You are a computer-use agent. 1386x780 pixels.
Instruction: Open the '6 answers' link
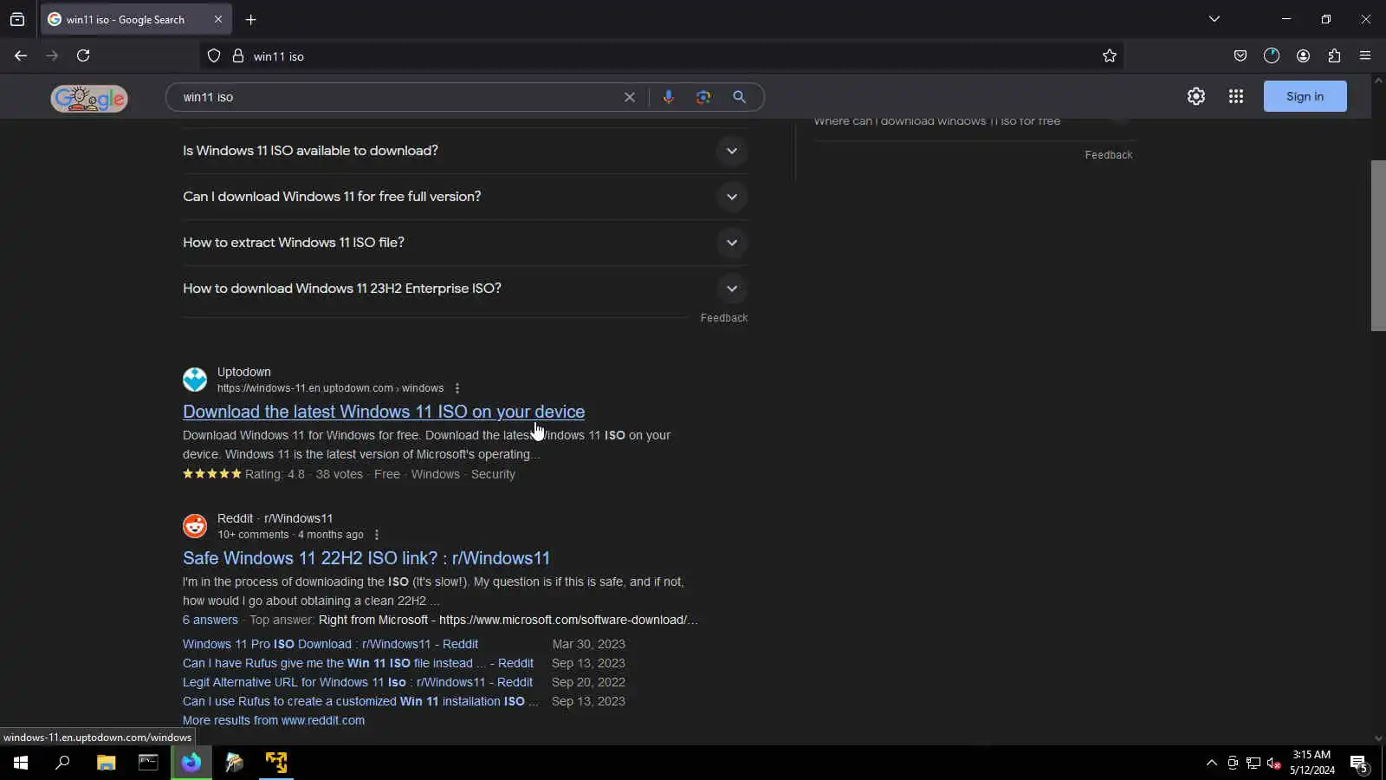(210, 620)
